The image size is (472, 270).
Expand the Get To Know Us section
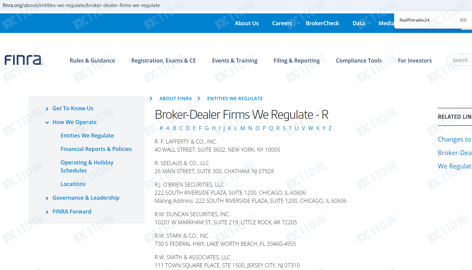(x=47, y=109)
